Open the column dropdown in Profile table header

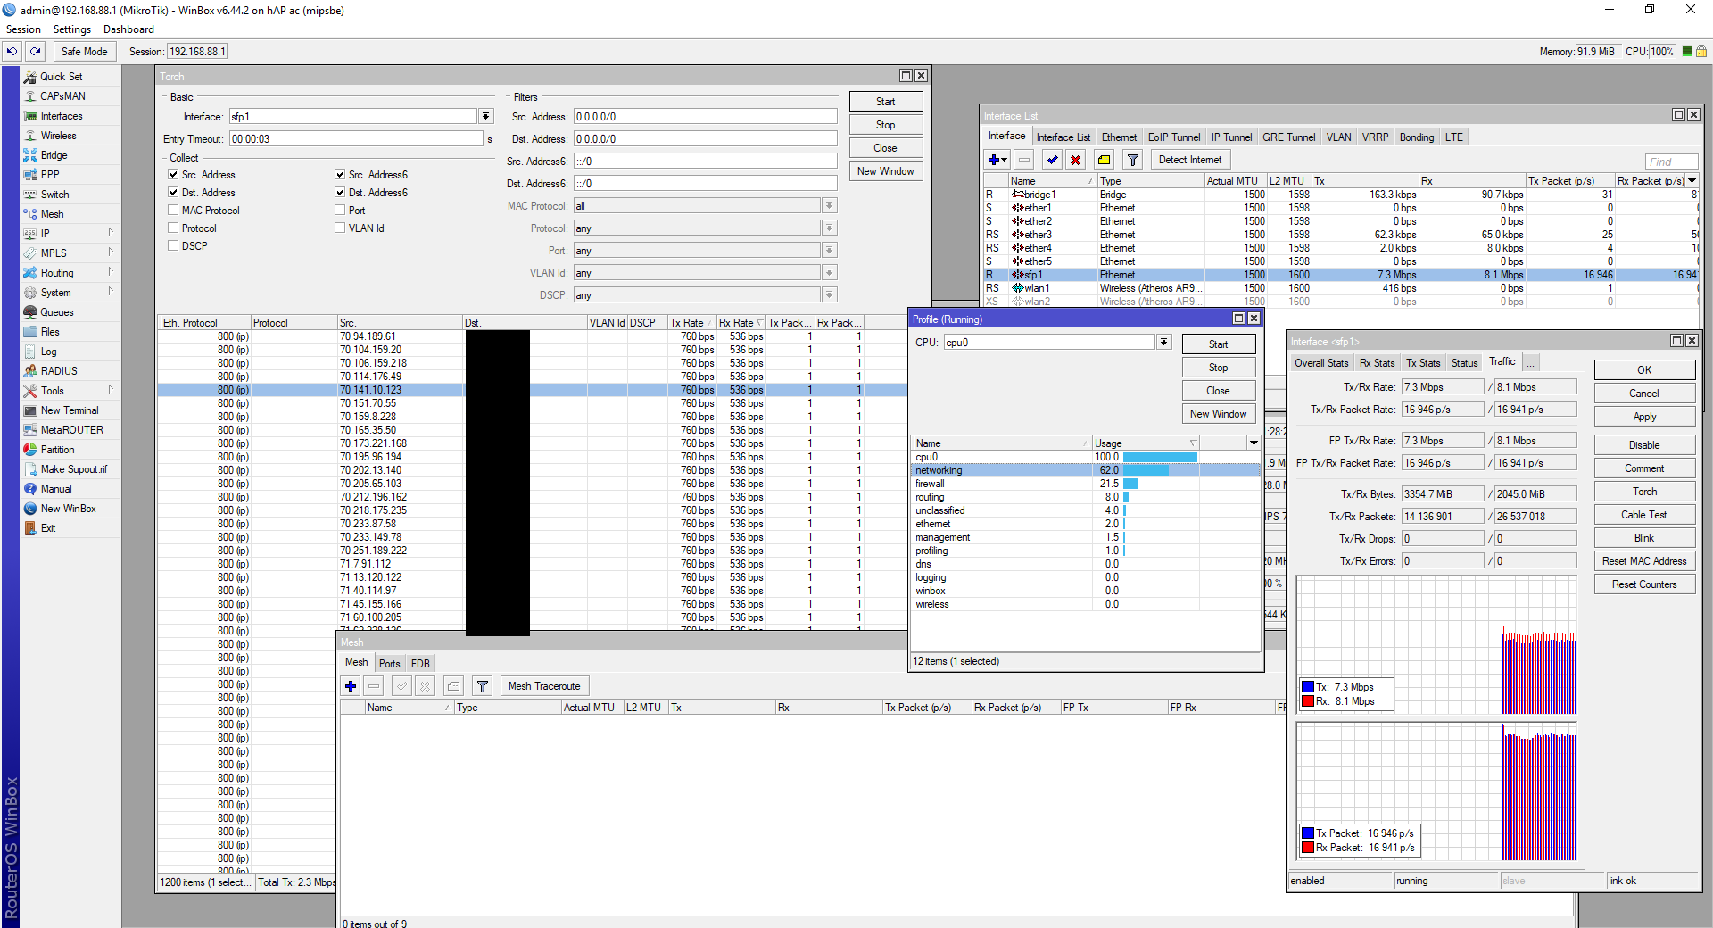pos(1254,443)
